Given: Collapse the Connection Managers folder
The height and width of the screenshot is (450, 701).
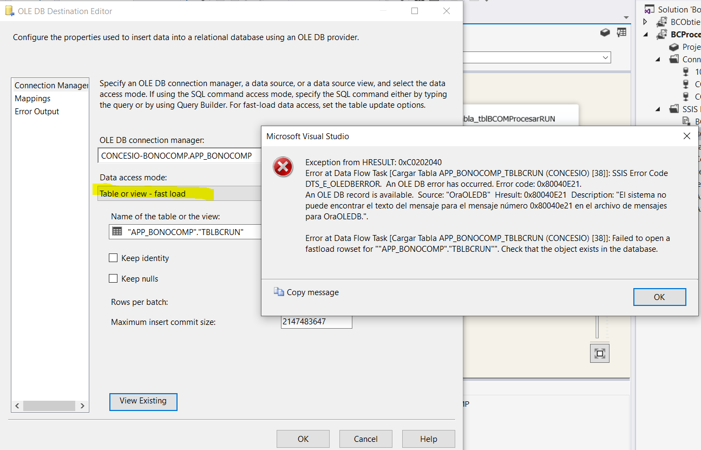Looking at the screenshot, I should pos(658,59).
